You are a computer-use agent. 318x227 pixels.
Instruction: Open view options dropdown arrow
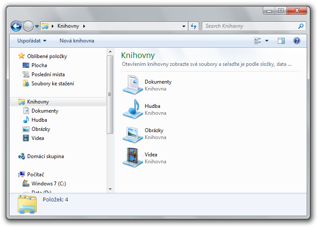[267, 41]
